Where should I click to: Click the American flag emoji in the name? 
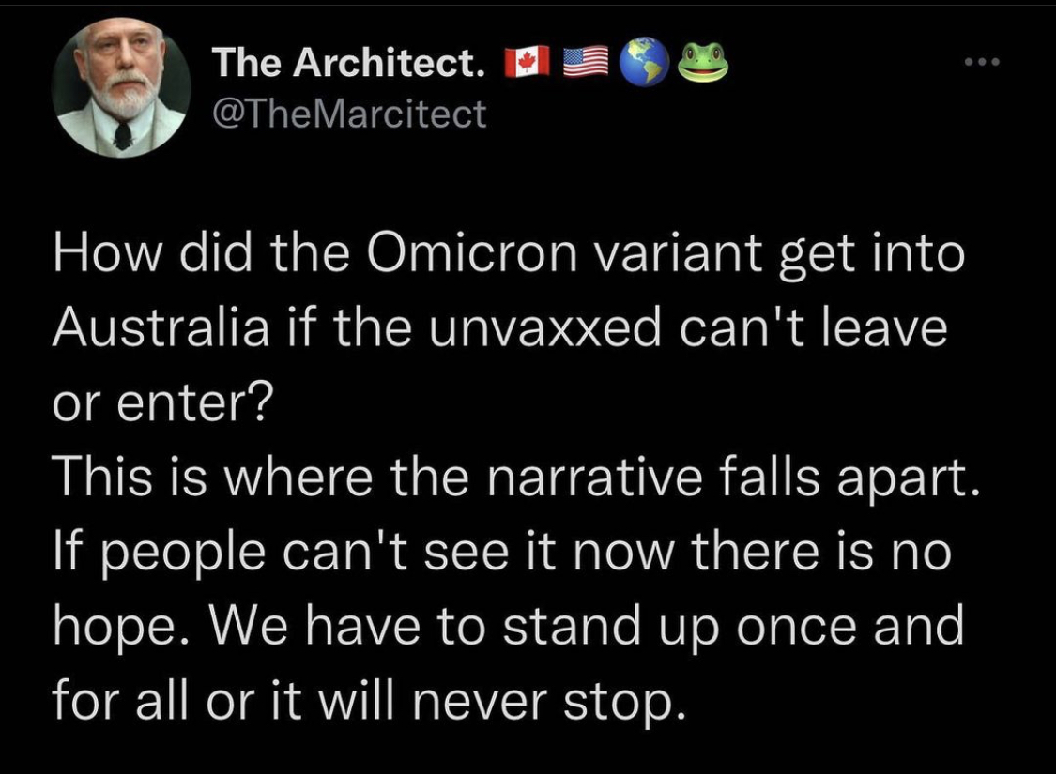(584, 64)
